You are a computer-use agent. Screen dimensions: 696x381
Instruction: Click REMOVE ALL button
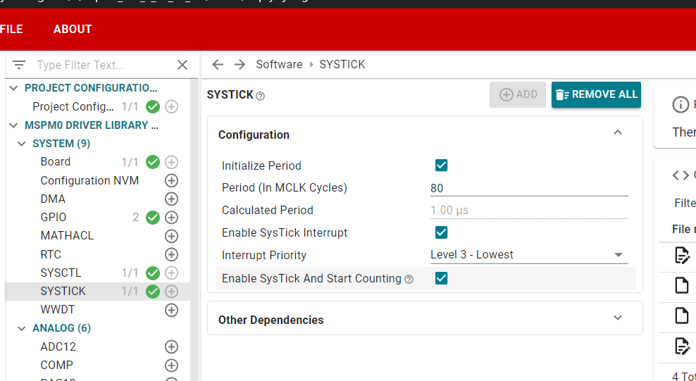coord(596,94)
